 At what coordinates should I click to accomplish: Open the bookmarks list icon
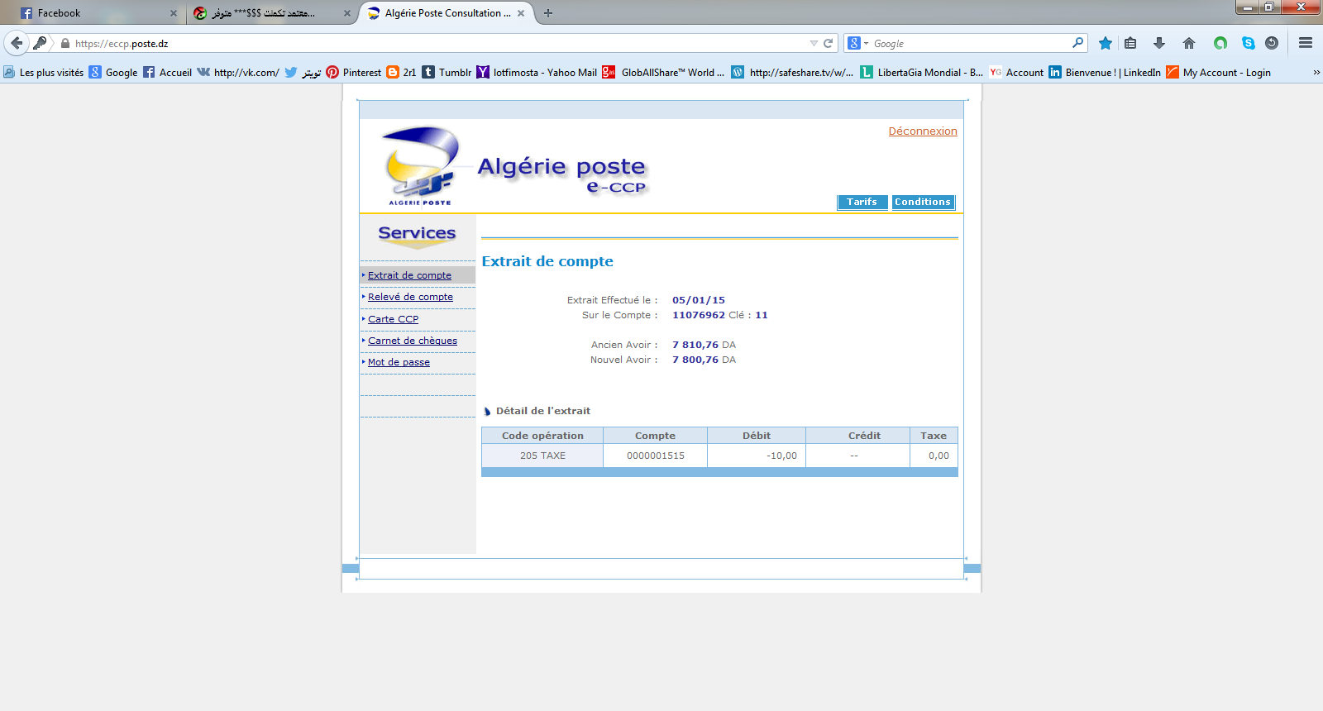pos(1130,43)
